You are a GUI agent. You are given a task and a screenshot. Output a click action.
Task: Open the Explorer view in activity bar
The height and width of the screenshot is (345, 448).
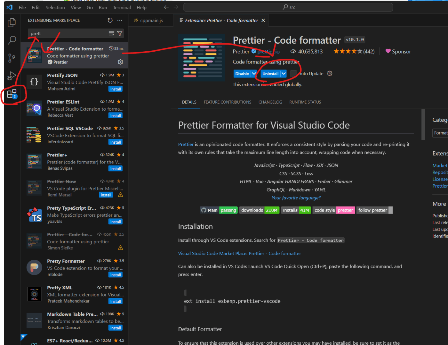click(x=12, y=23)
